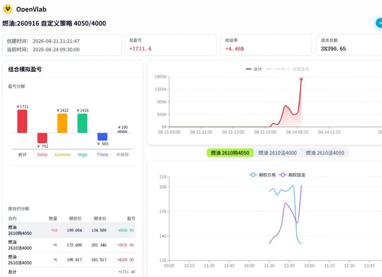Click the 按合约分解 label
This screenshot has height=277, width=382.
18,208
